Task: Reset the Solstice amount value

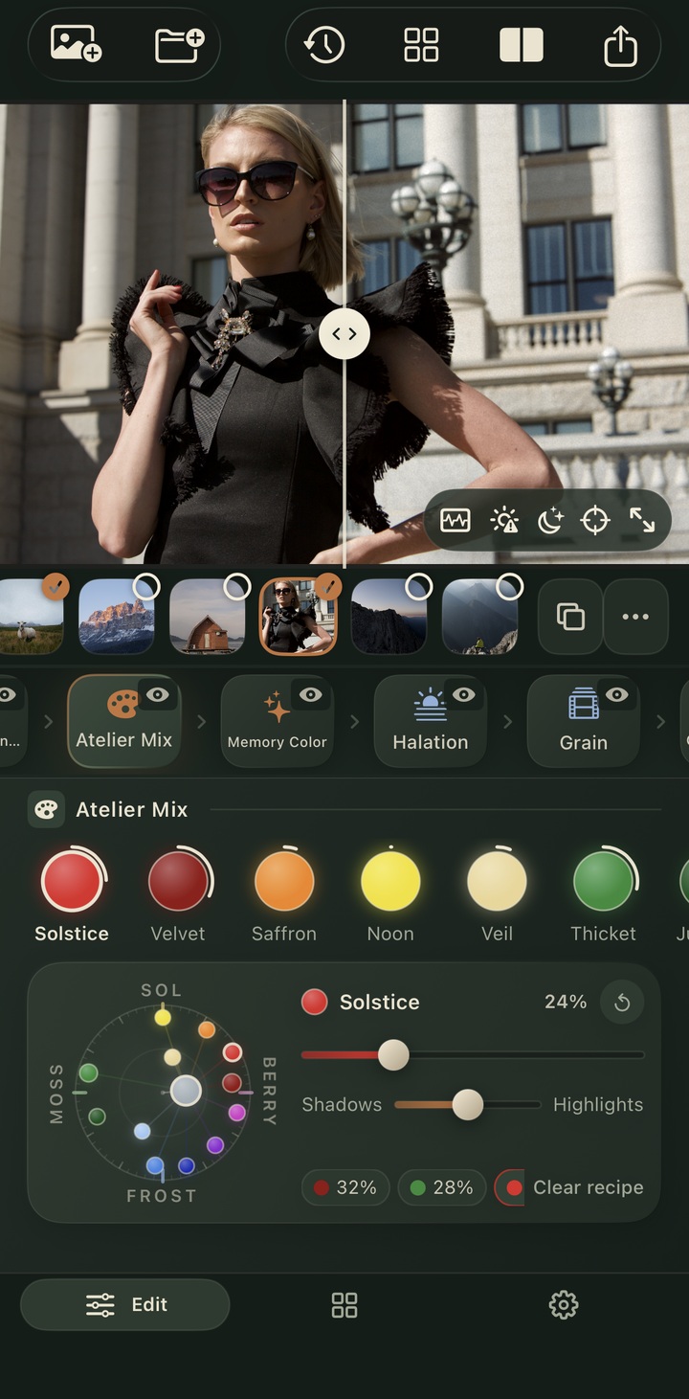Action: click(622, 1003)
